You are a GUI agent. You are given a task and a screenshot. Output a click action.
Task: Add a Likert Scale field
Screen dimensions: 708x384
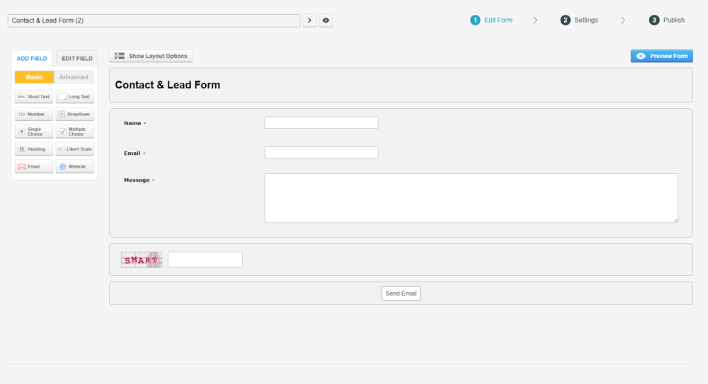click(75, 149)
